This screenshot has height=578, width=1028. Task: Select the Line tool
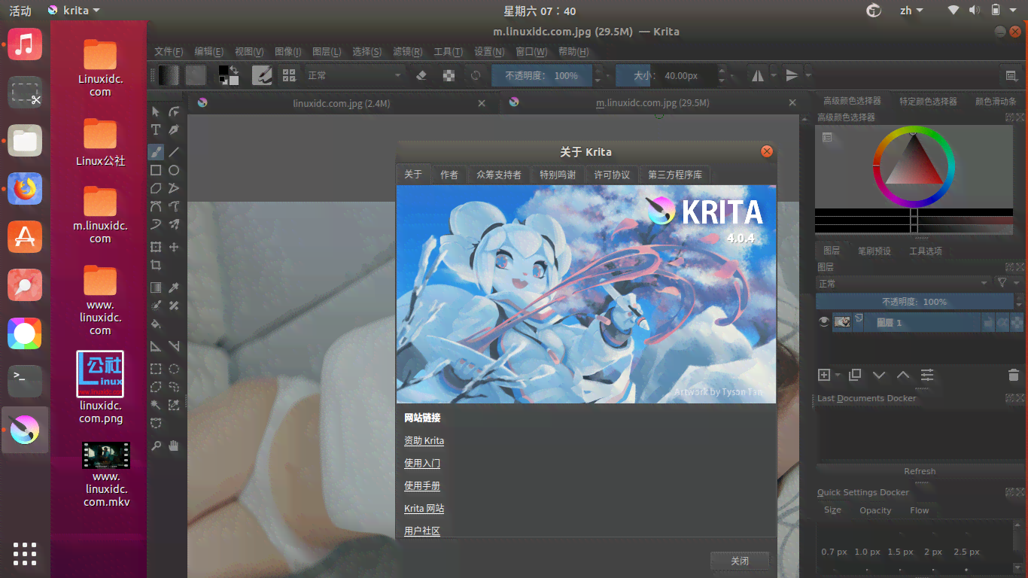[x=174, y=151]
